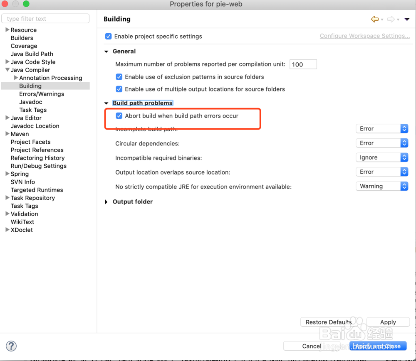Click the Restore Defaults button
This screenshot has height=361, width=416.
(329, 322)
